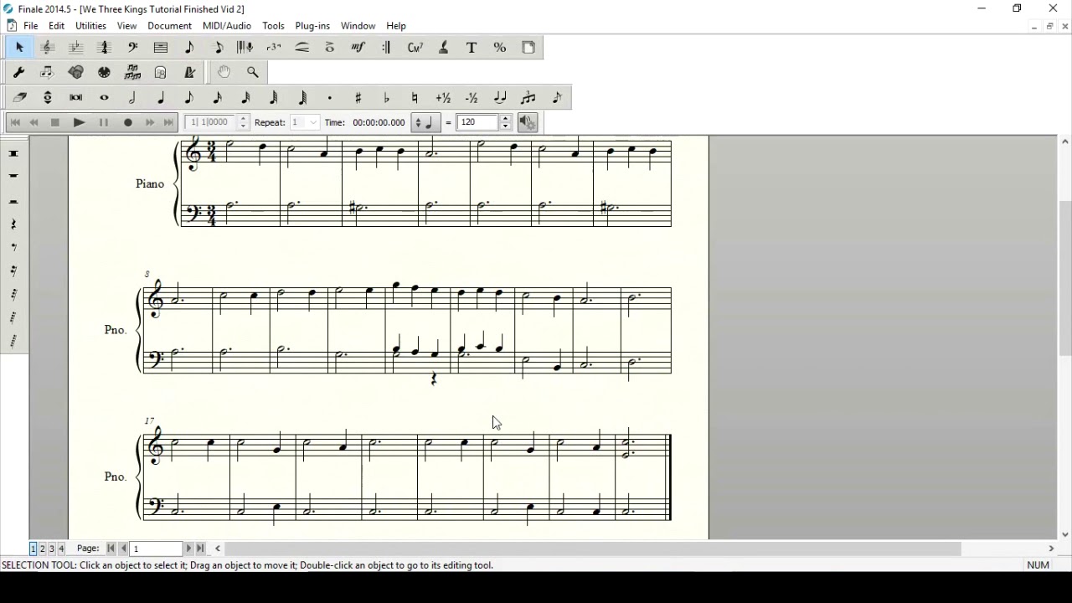Select the Text (T) tool

[x=472, y=48]
